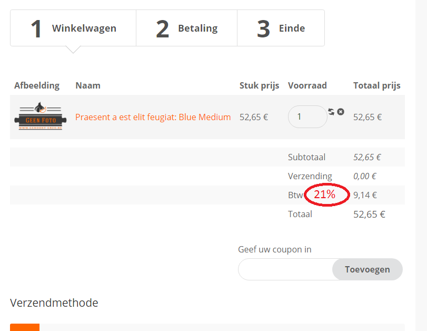
Task: Select the Einde step tab
Action: [281, 28]
